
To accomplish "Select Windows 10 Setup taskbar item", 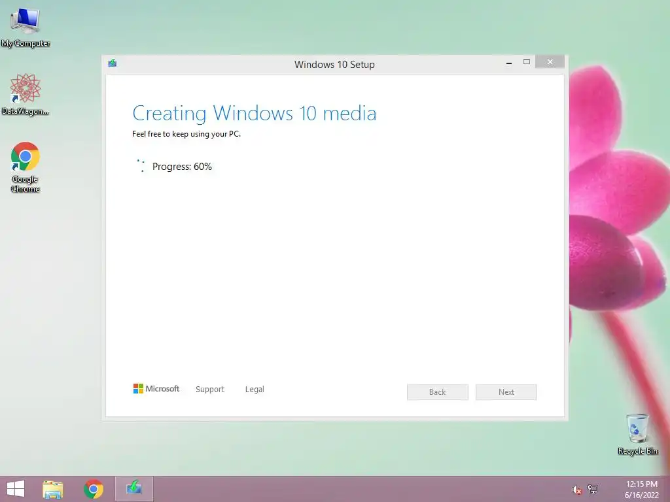I will click(x=133, y=489).
